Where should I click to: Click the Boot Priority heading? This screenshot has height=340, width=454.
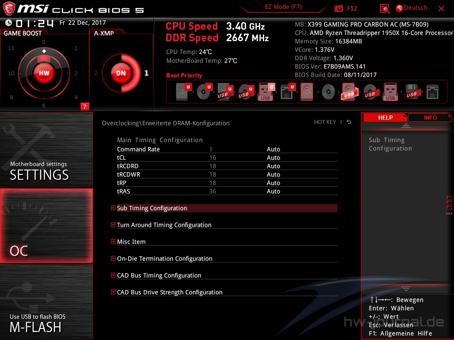click(184, 75)
